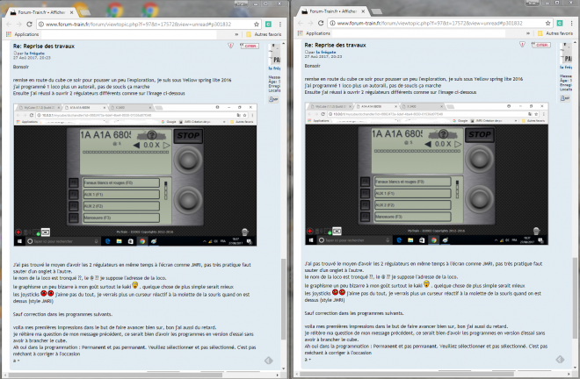Click the small post icon beside 'par' right window
This screenshot has height=379, width=580.
click(x=307, y=52)
